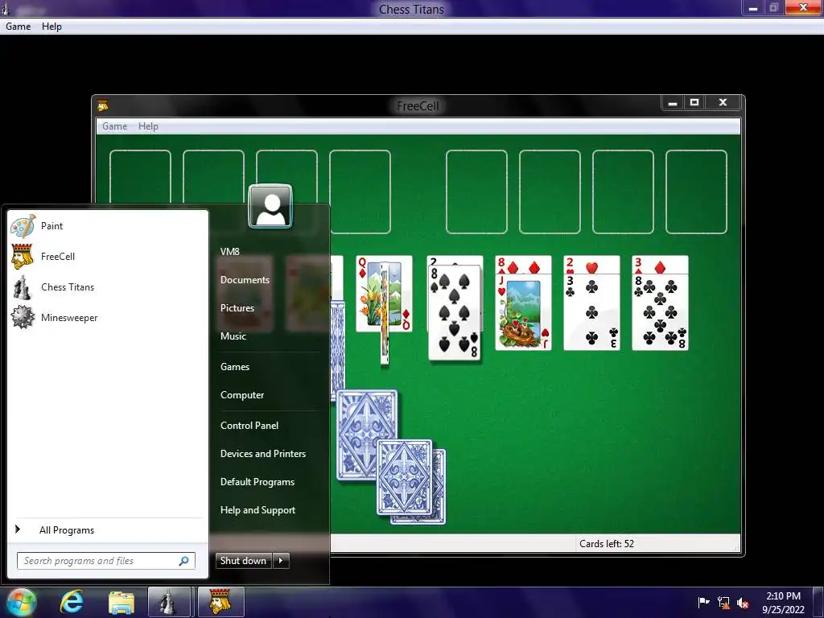824x618 pixels.
Task: Open Documents from the Start menu
Action: click(245, 280)
